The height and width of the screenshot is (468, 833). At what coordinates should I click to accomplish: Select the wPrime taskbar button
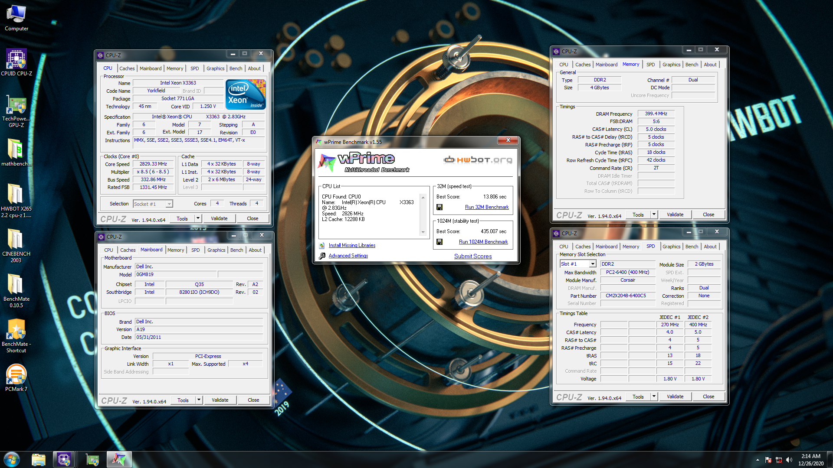(x=119, y=459)
